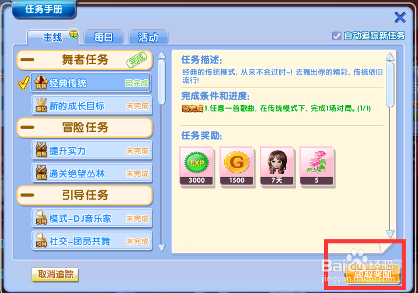Collapse the 引导任务 group
The width and height of the screenshot is (418, 293).
coord(27,195)
